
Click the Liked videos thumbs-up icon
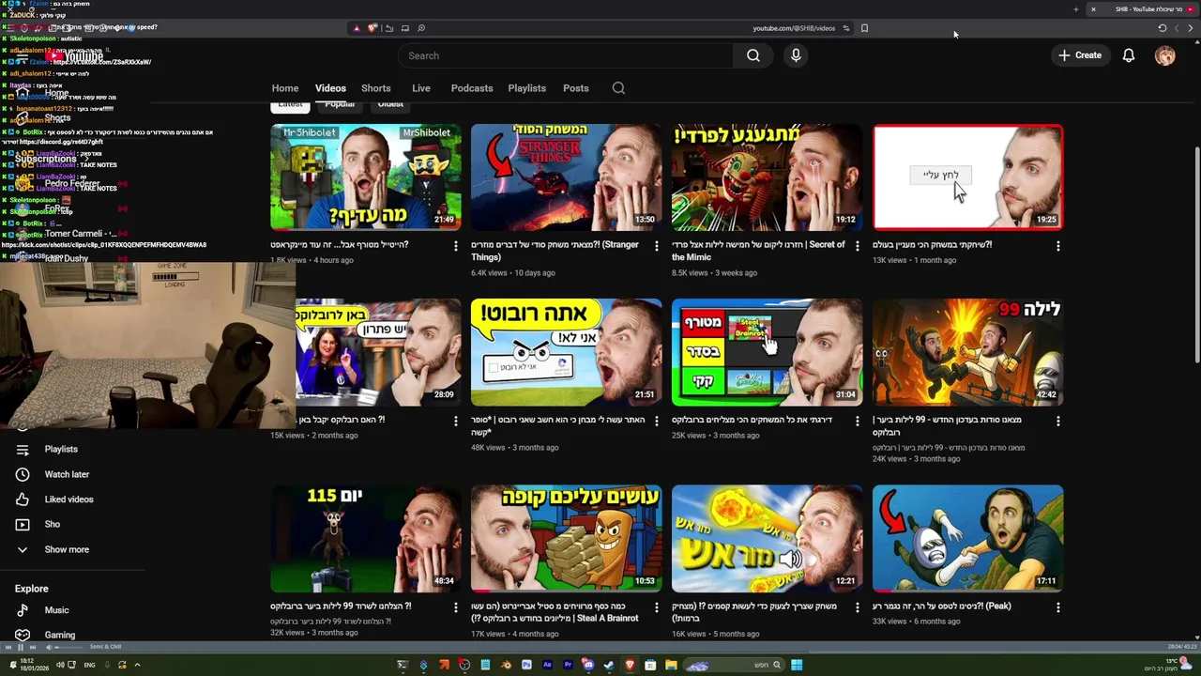(x=23, y=499)
